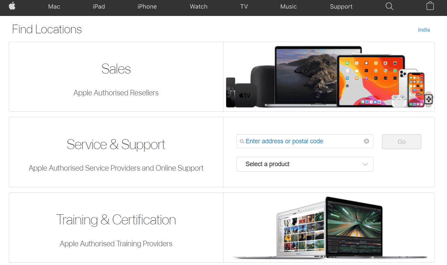This screenshot has height=265, width=447.
Task: Expand the Select a product dropdown
Action: pyautogui.click(x=305, y=164)
